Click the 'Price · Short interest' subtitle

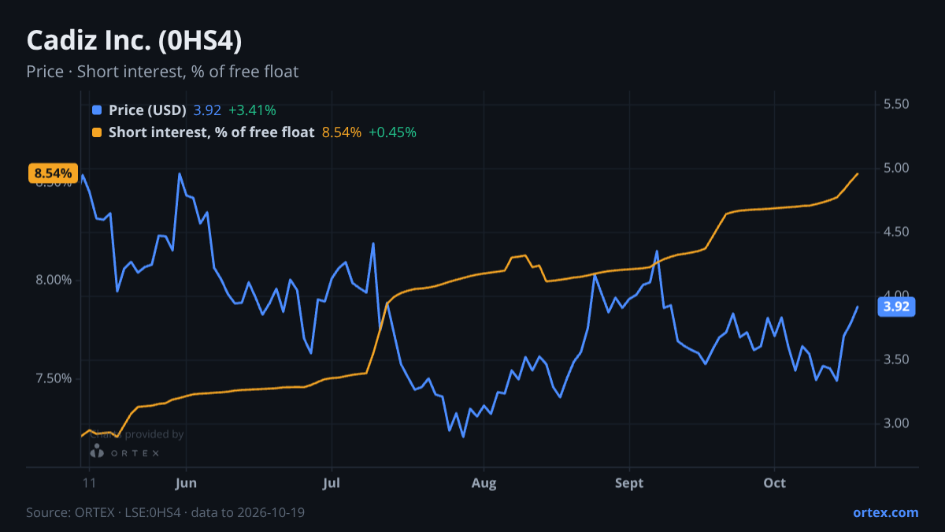coord(162,72)
